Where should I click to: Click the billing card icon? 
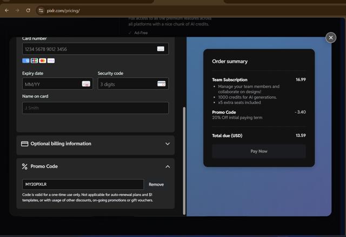[x=24, y=144]
